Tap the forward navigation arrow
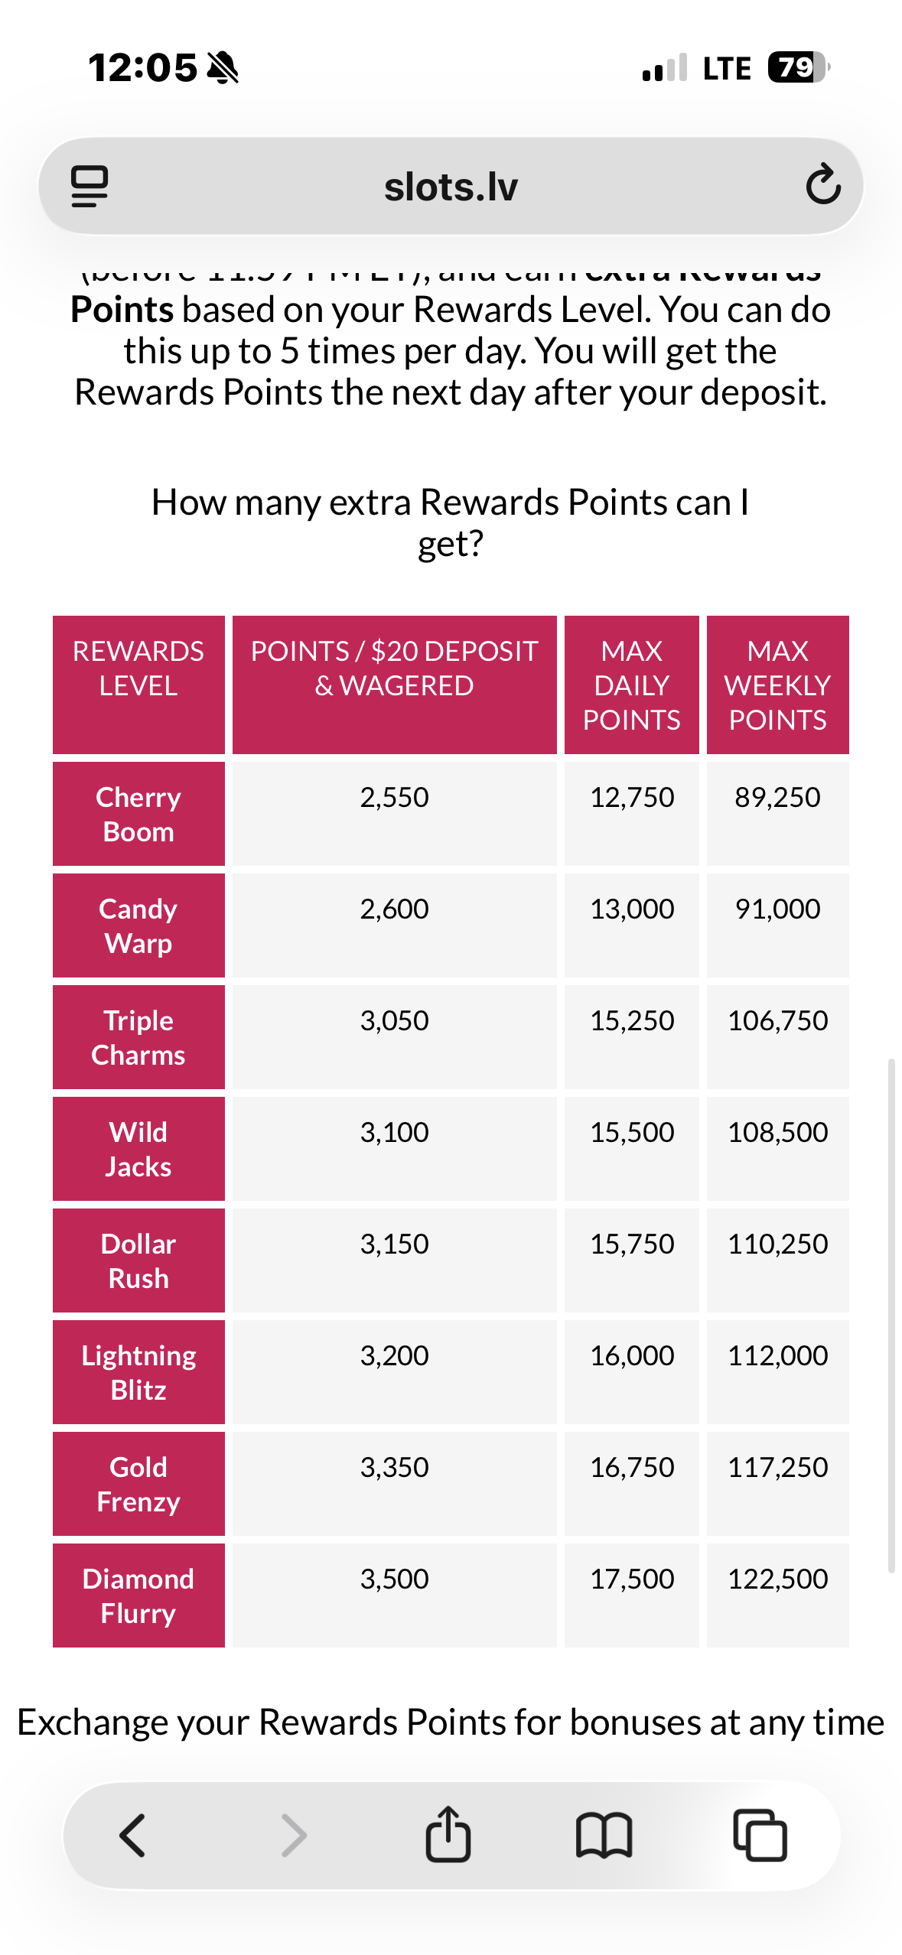The height and width of the screenshot is (1955, 902). pos(294,1836)
